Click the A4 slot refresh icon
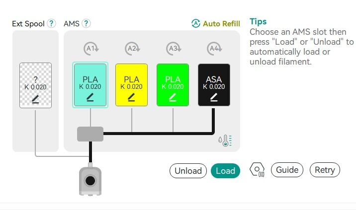Image resolution: width=356 pixels, height=210 pixels. point(214,49)
